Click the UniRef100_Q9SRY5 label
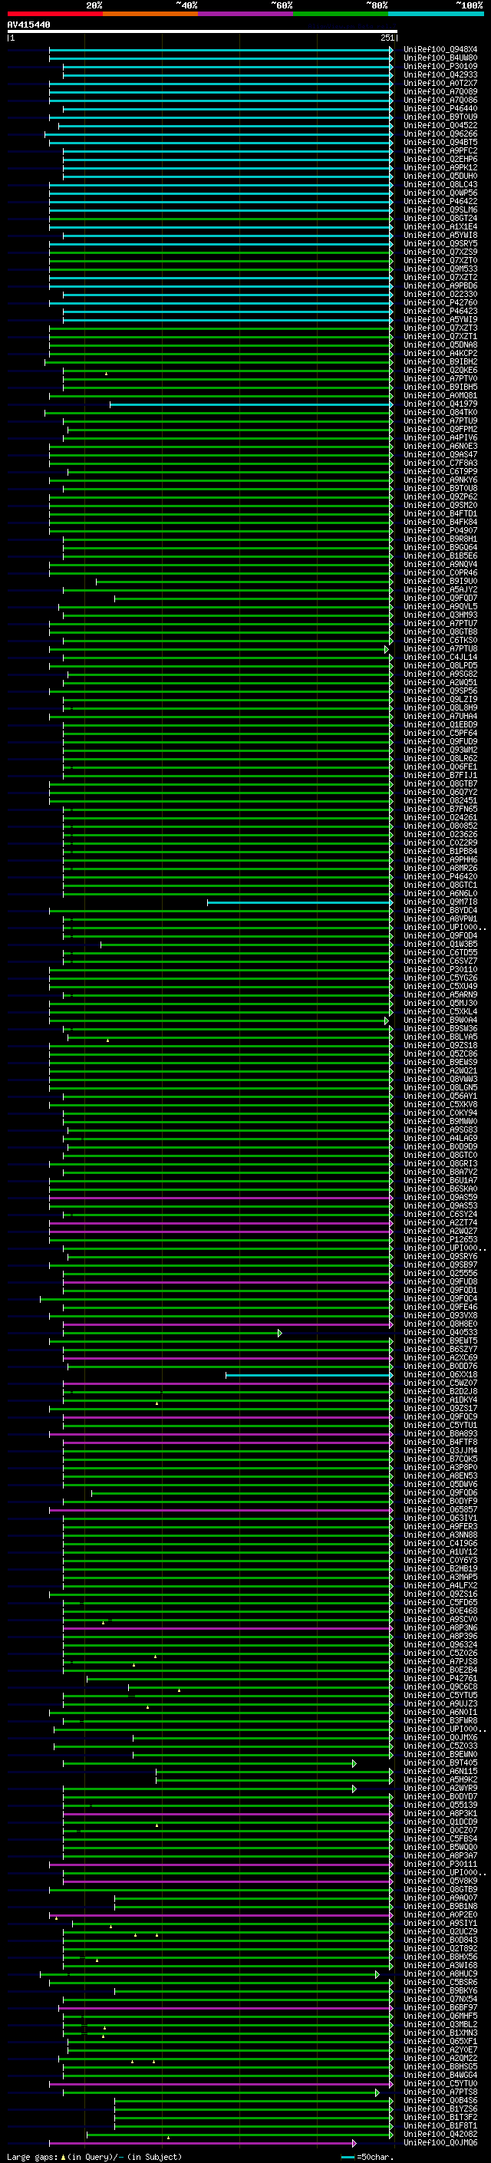This screenshot has height=2163, width=491. (x=440, y=243)
